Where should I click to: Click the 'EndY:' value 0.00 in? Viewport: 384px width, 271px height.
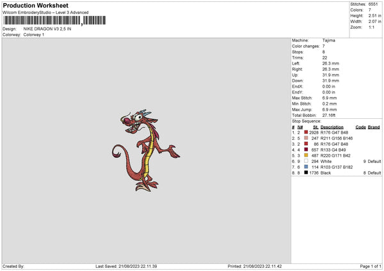pos(329,92)
